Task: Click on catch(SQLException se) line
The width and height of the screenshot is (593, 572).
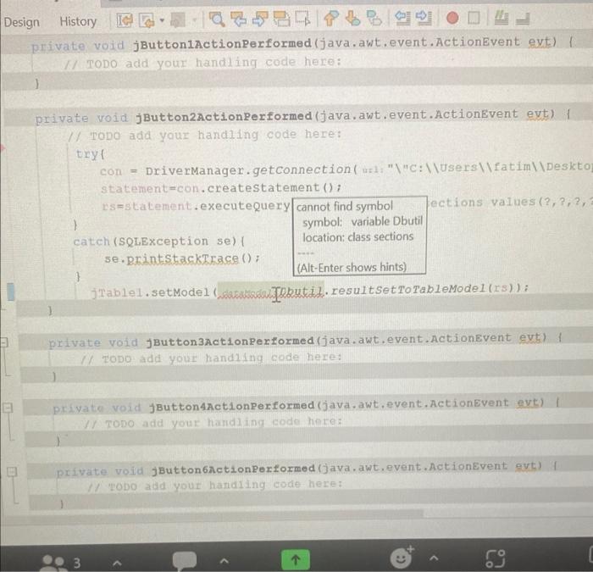Action: point(159,241)
